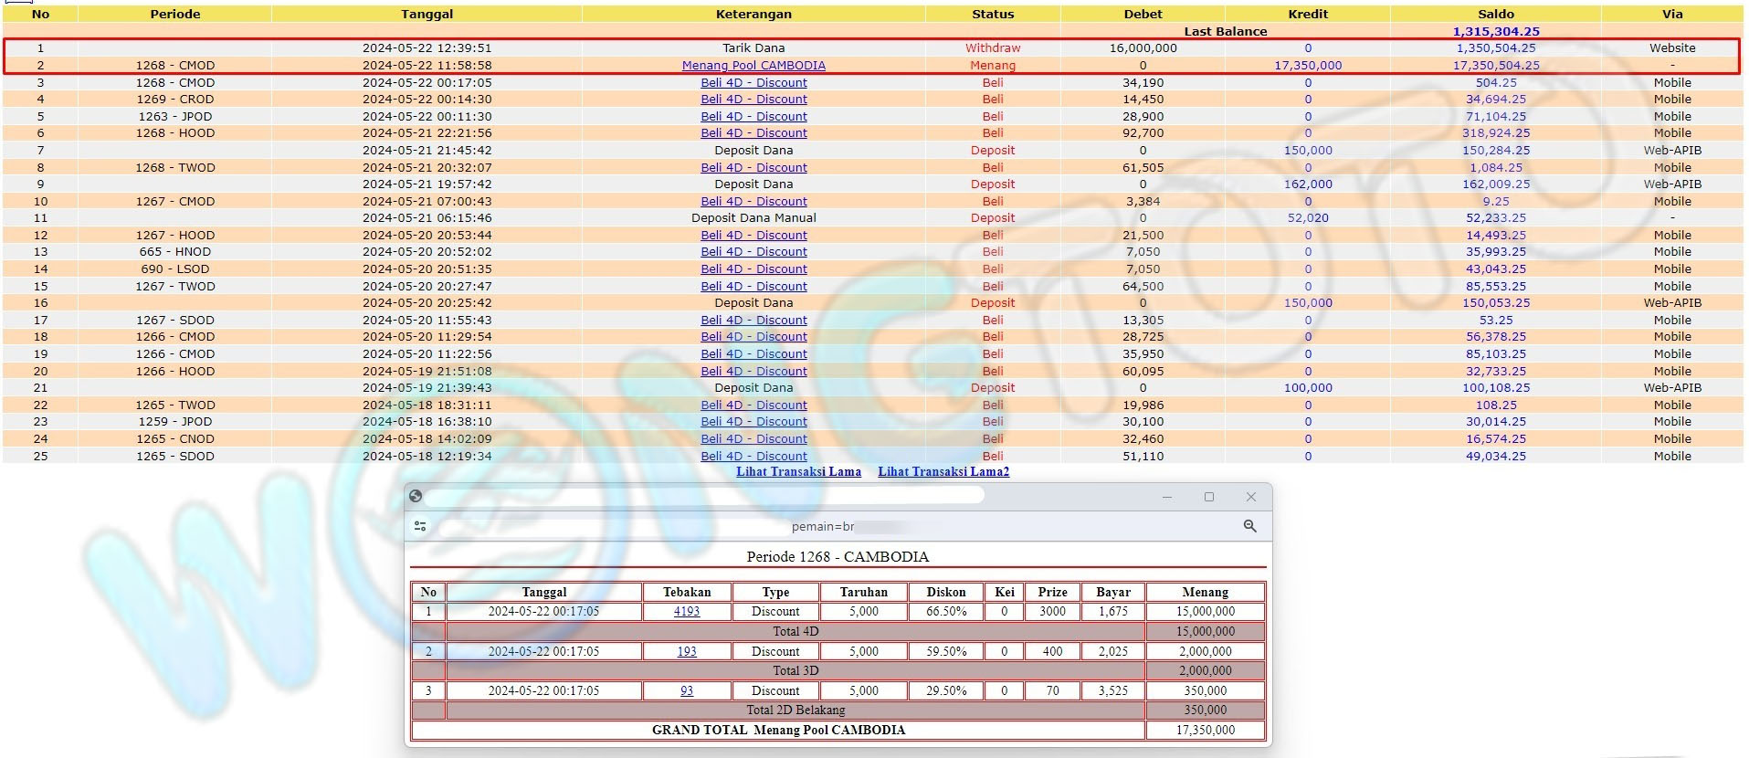
Task: Click the globe icon in popup title bar
Action: [x=416, y=496]
